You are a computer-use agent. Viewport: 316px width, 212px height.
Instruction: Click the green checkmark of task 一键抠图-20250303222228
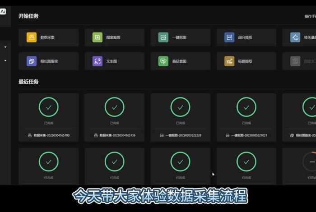point(181,107)
